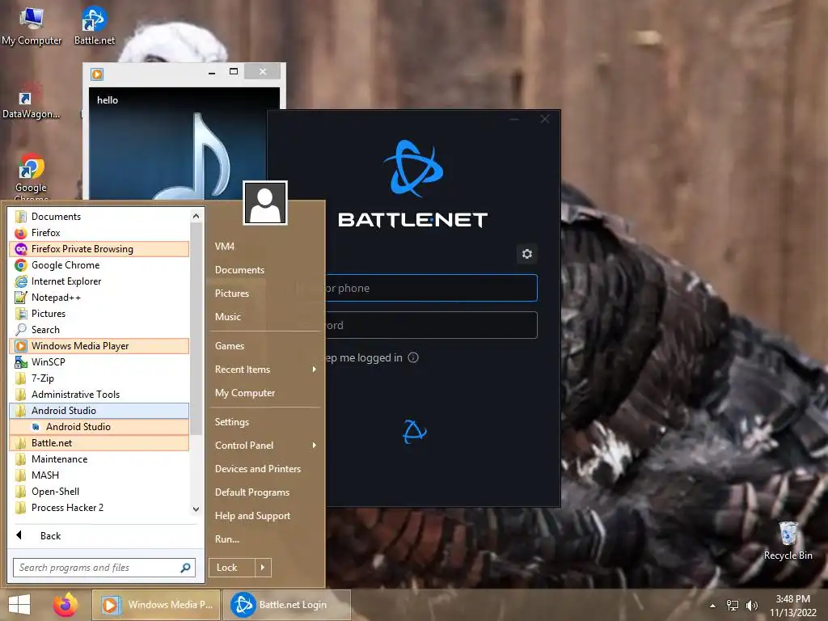Open keep me logged in info icon
This screenshot has width=828, height=621.
coord(413,357)
